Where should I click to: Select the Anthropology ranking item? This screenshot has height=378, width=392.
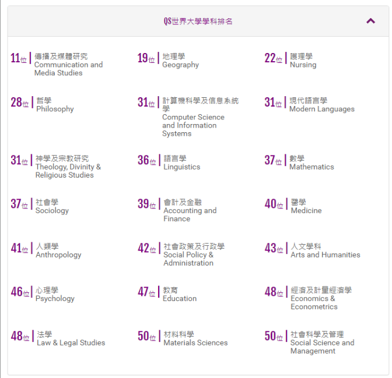(x=58, y=251)
